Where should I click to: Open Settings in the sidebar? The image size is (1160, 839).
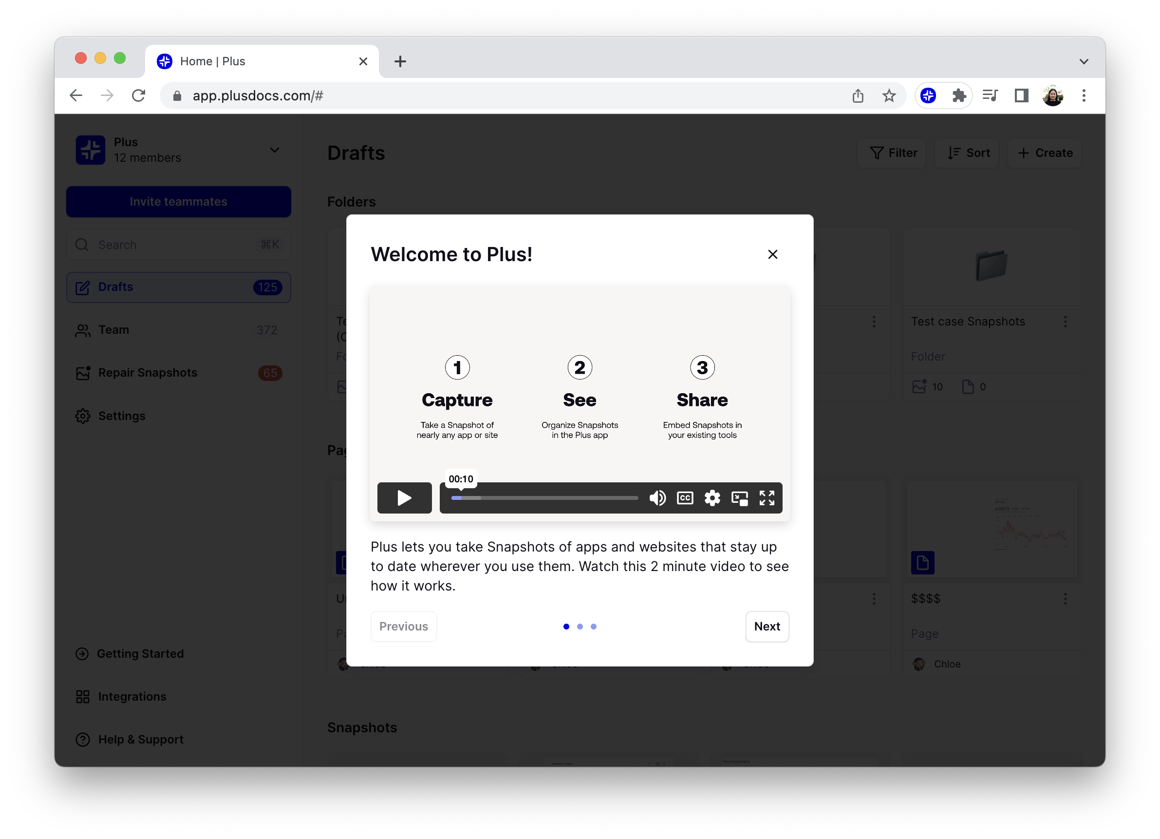click(179, 416)
